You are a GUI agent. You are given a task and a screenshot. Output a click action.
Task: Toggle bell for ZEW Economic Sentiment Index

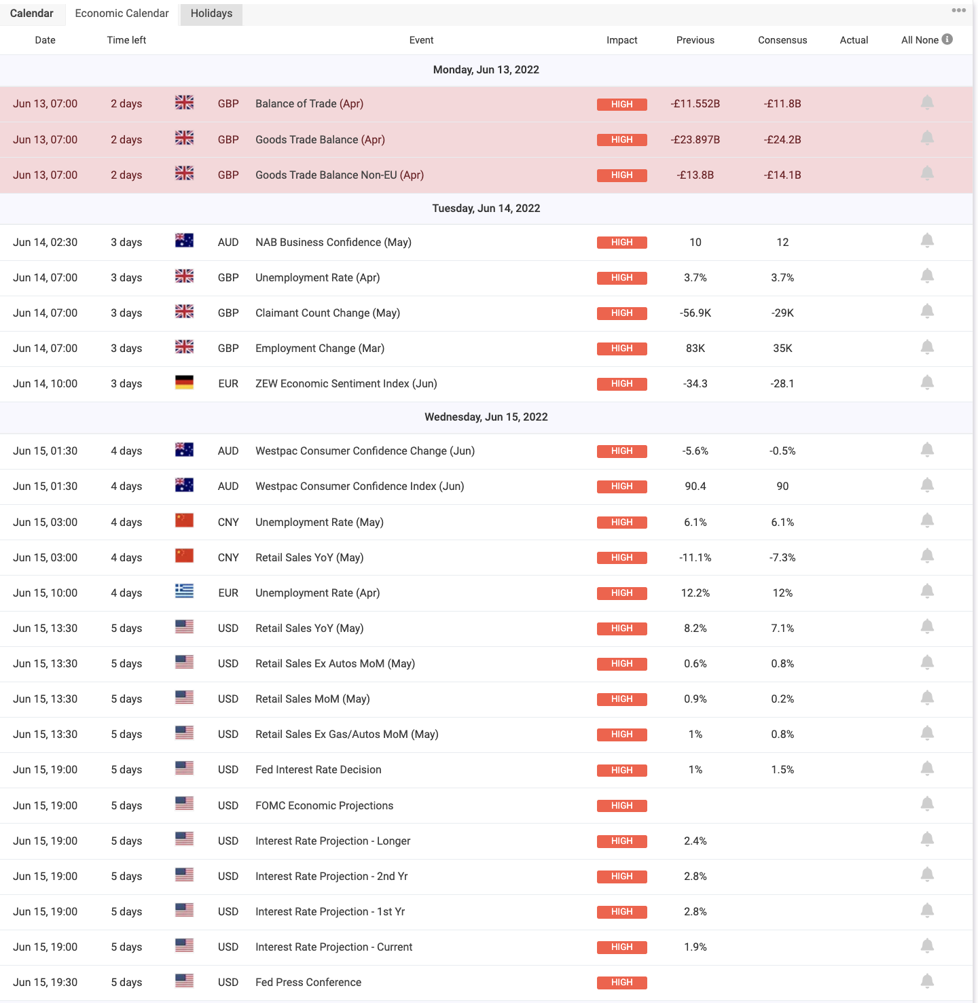927,383
